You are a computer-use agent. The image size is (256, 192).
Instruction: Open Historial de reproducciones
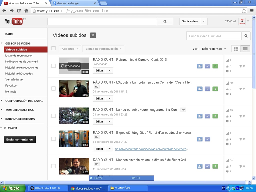coord(22,67)
